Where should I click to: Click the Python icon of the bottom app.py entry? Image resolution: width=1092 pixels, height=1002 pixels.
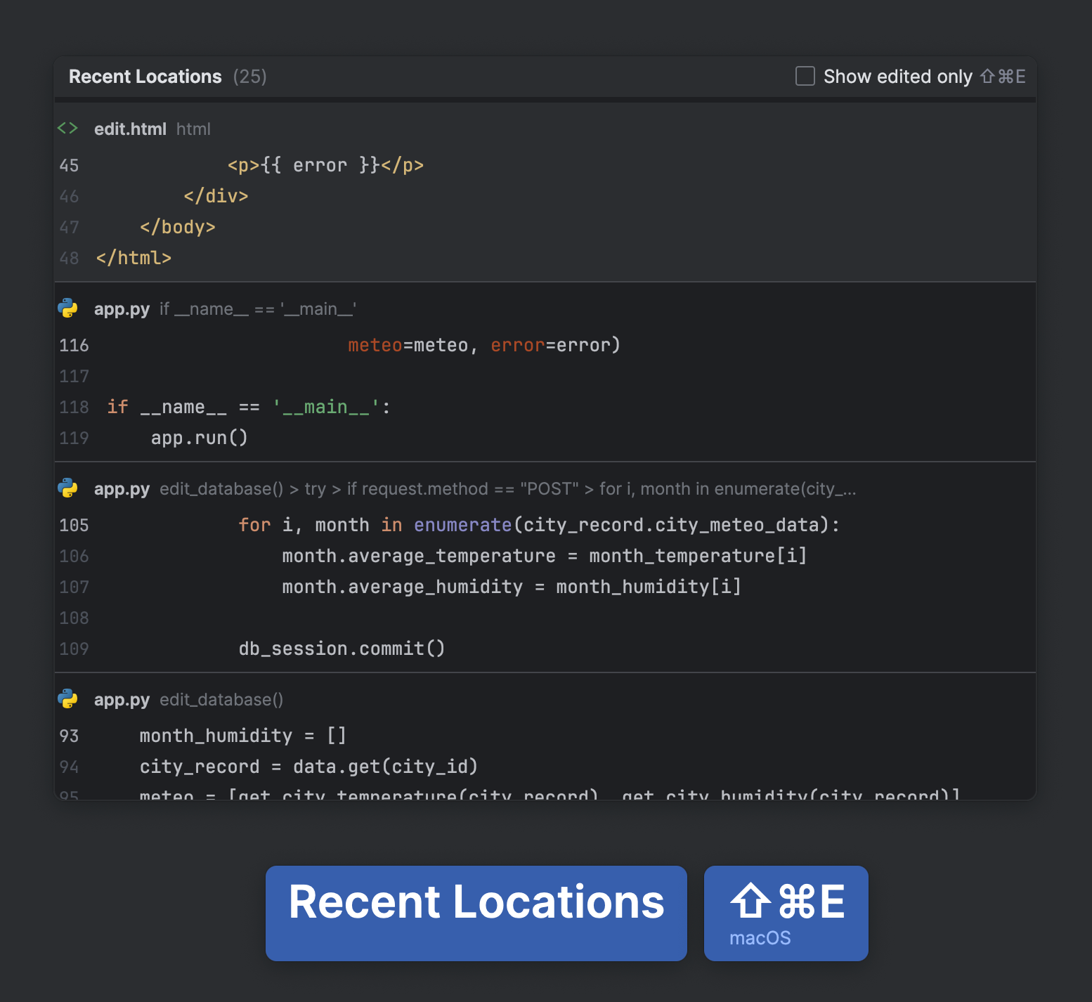(67, 700)
